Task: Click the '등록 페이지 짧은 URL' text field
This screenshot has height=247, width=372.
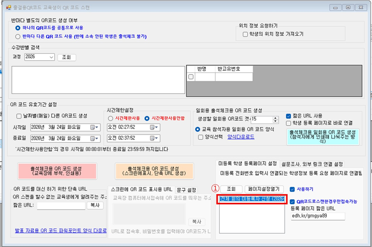Action: (x=318, y=216)
